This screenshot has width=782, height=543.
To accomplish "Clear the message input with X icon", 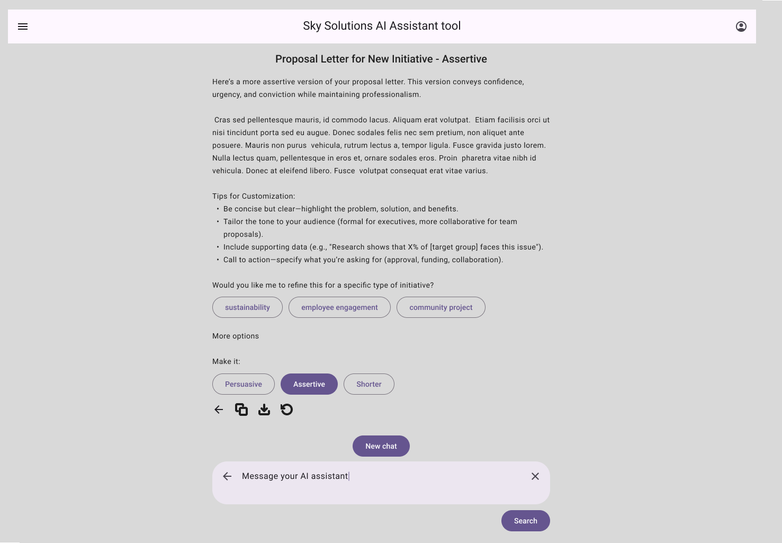I will pos(535,476).
